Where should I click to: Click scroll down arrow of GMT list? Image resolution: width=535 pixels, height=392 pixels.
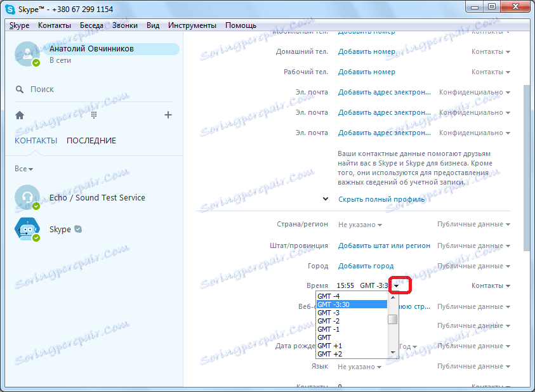[x=393, y=353]
